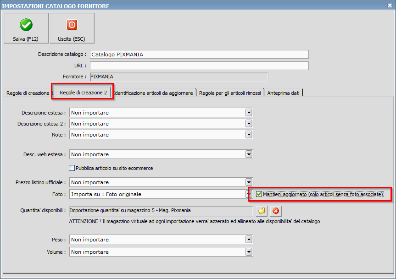Enable Pubblica articolo su sito ecommerce checkbox
Viewport: 396px width, 279px height.
click(x=72, y=168)
